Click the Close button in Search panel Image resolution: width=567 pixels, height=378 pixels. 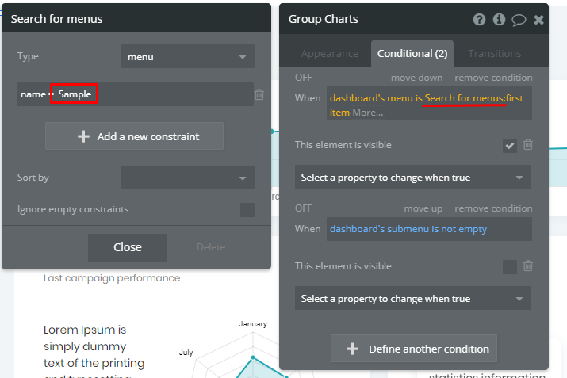pyautogui.click(x=128, y=247)
